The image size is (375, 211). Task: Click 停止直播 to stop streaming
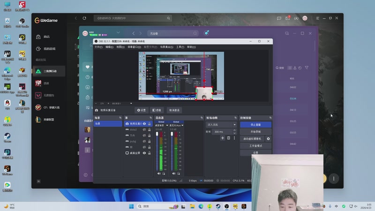point(255,125)
